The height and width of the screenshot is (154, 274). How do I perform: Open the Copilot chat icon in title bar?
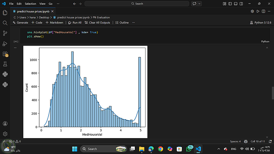click(x=194, y=4)
